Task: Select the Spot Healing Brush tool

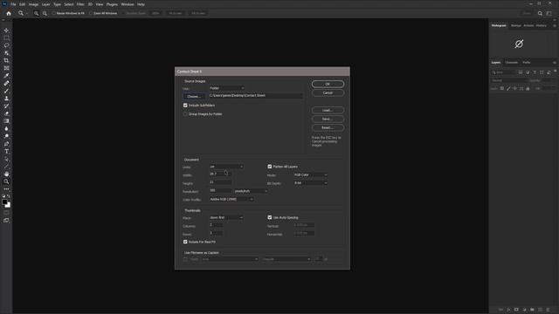Action: [6, 83]
